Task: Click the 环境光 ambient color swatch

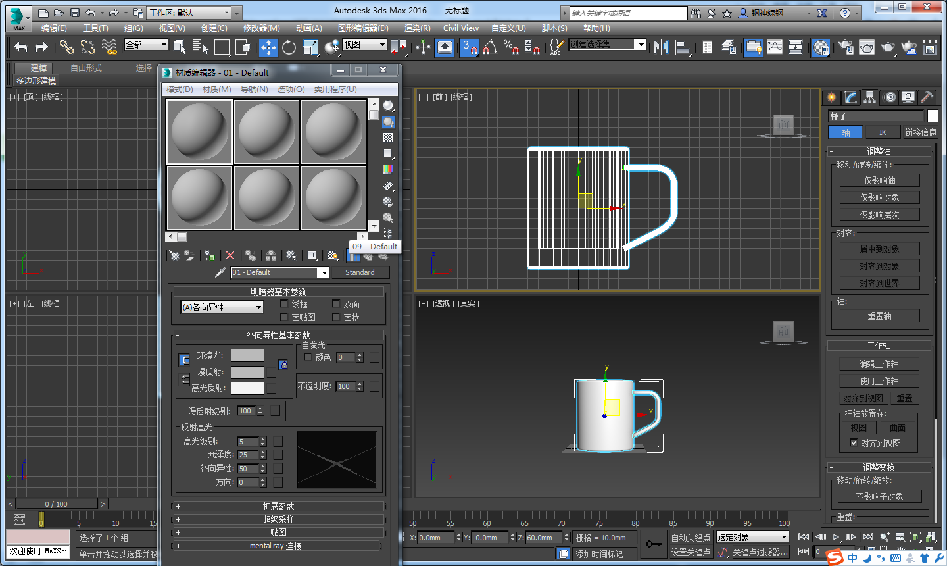Action: [247, 355]
